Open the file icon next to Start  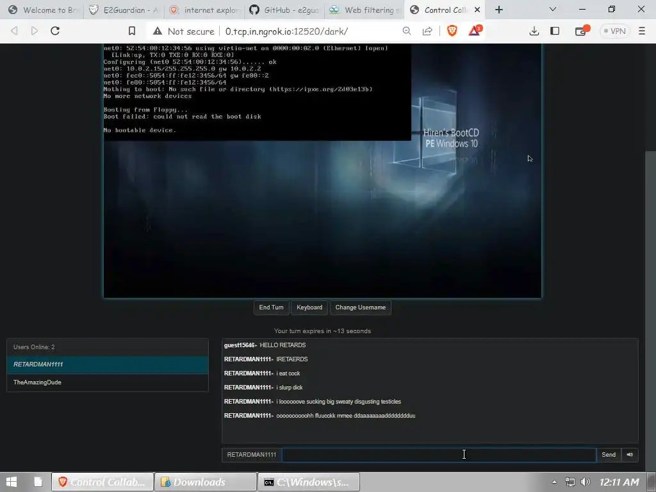(38, 482)
